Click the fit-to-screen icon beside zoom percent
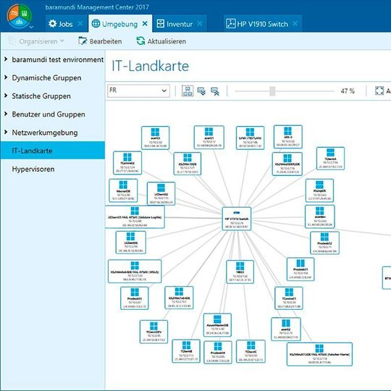The height and width of the screenshot is (391, 391). pos(379,91)
